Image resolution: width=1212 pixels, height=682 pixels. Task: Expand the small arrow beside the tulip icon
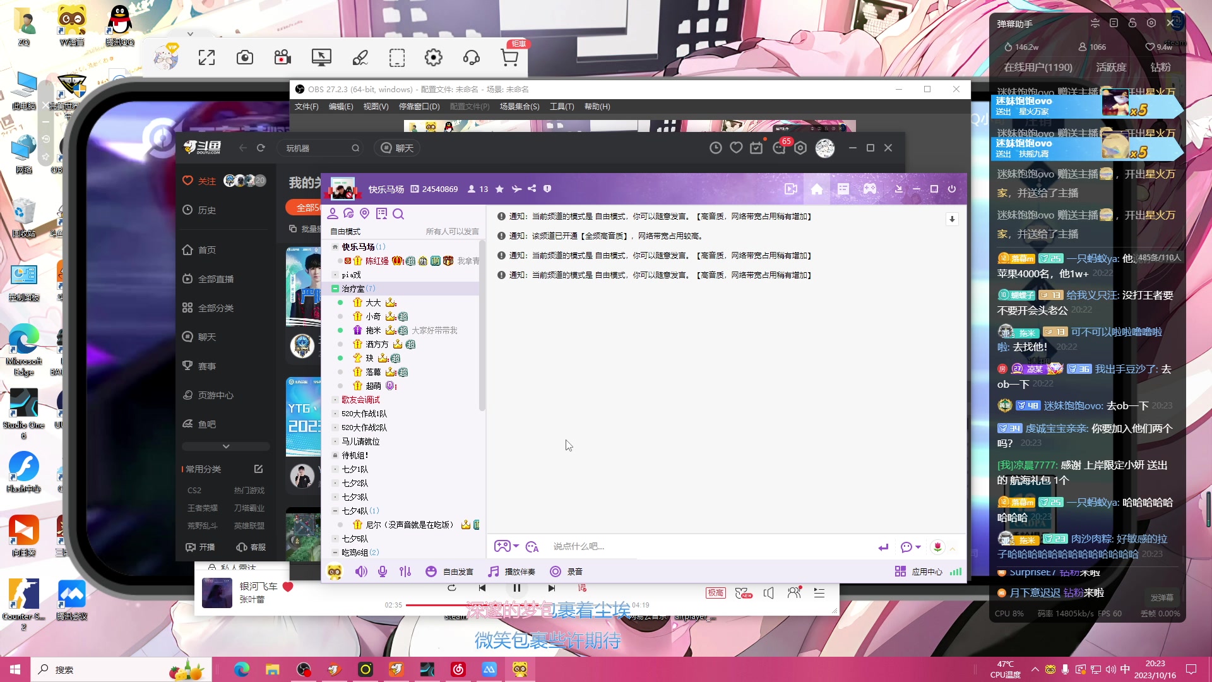[x=953, y=548]
